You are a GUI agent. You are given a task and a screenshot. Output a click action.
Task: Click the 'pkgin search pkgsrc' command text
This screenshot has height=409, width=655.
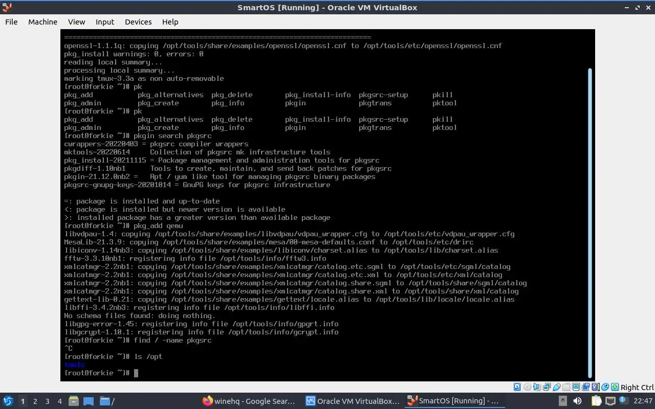(x=172, y=135)
